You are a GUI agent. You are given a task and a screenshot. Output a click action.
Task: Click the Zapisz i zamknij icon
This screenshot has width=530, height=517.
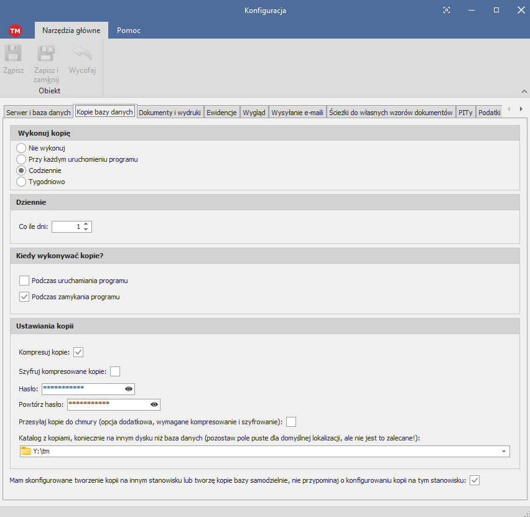[46, 54]
